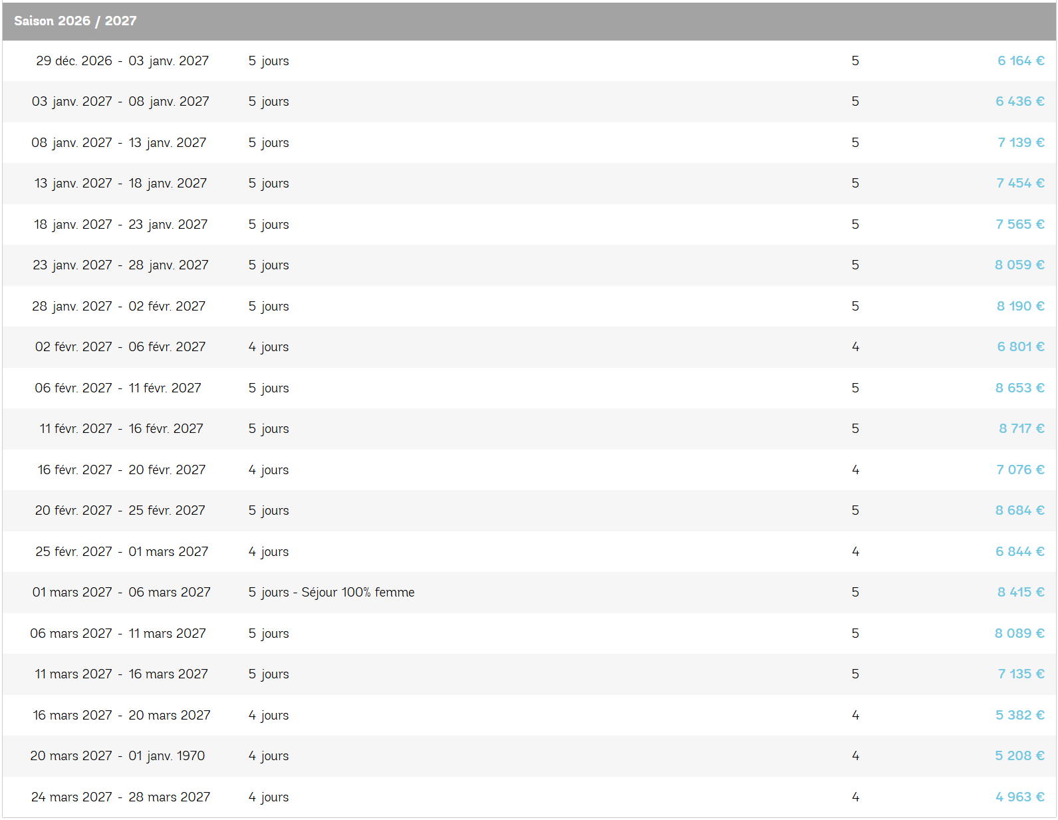Open the 8 415 € price link
The width and height of the screenshot is (1058, 820).
1021,593
